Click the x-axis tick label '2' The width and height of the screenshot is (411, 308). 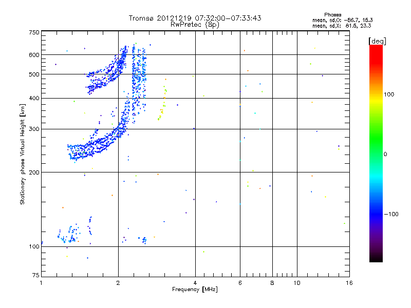118,283
